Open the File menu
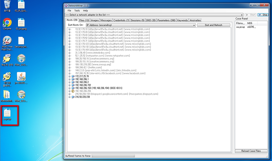Viewport: 272px width, 161px height. [69, 11]
